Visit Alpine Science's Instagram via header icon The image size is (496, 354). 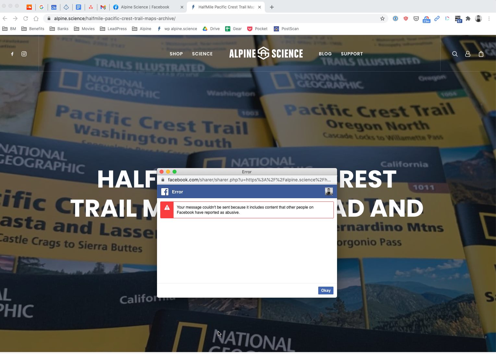pyautogui.click(x=24, y=54)
